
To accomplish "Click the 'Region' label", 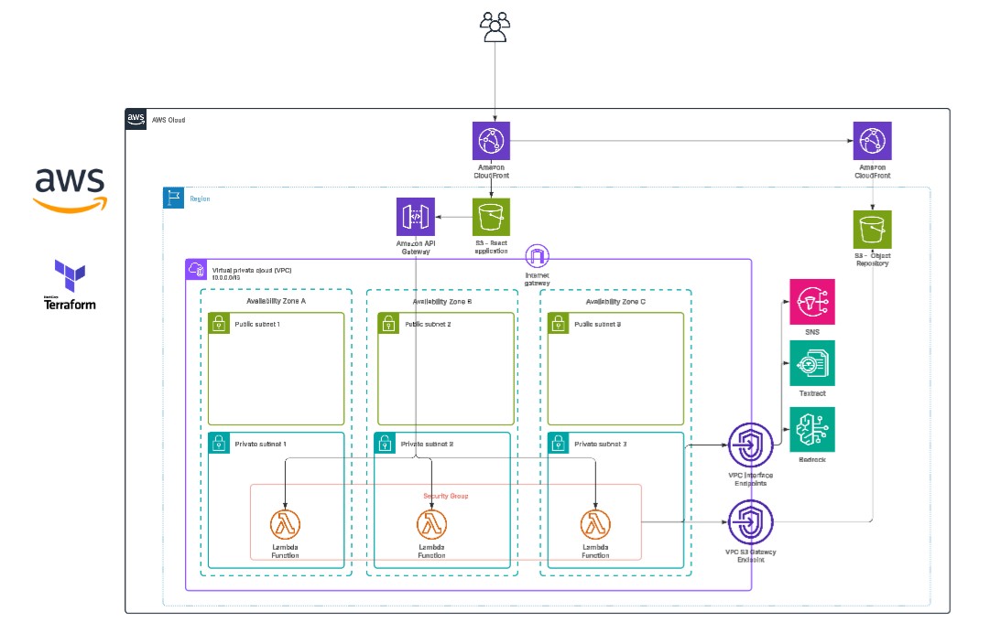I will click(x=200, y=199).
